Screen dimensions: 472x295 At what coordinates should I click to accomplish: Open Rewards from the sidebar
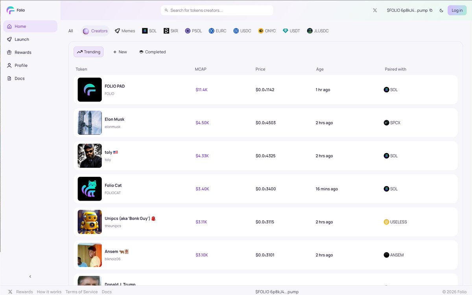30,52
